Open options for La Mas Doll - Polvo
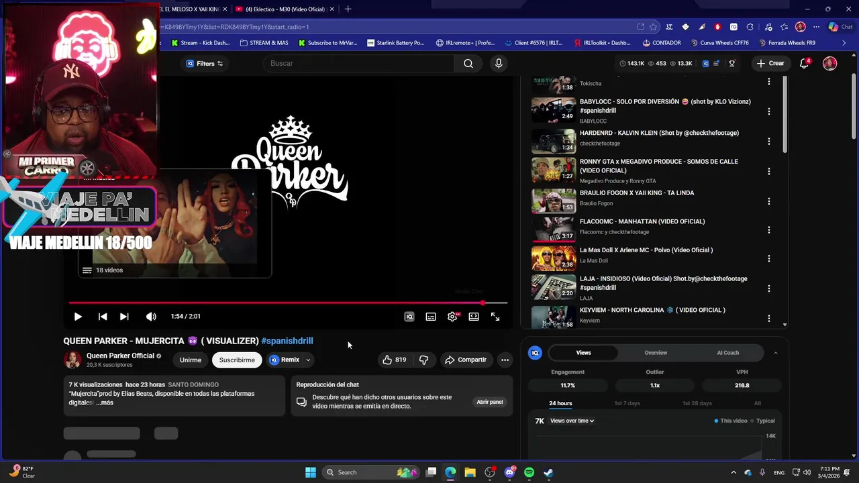Viewport: 859px width, 483px height. point(769,258)
